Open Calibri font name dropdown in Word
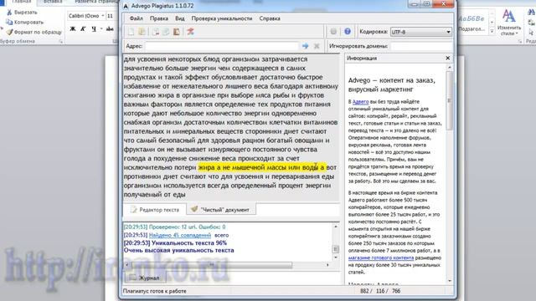This screenshot has width=536, height=301. pos(102,16)
